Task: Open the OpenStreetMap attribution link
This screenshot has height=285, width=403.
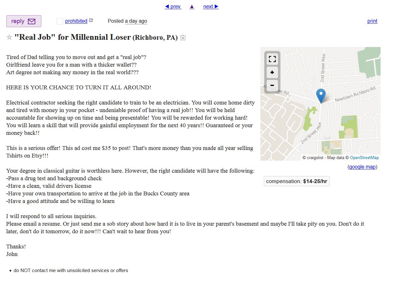Action: pos(364,157)
